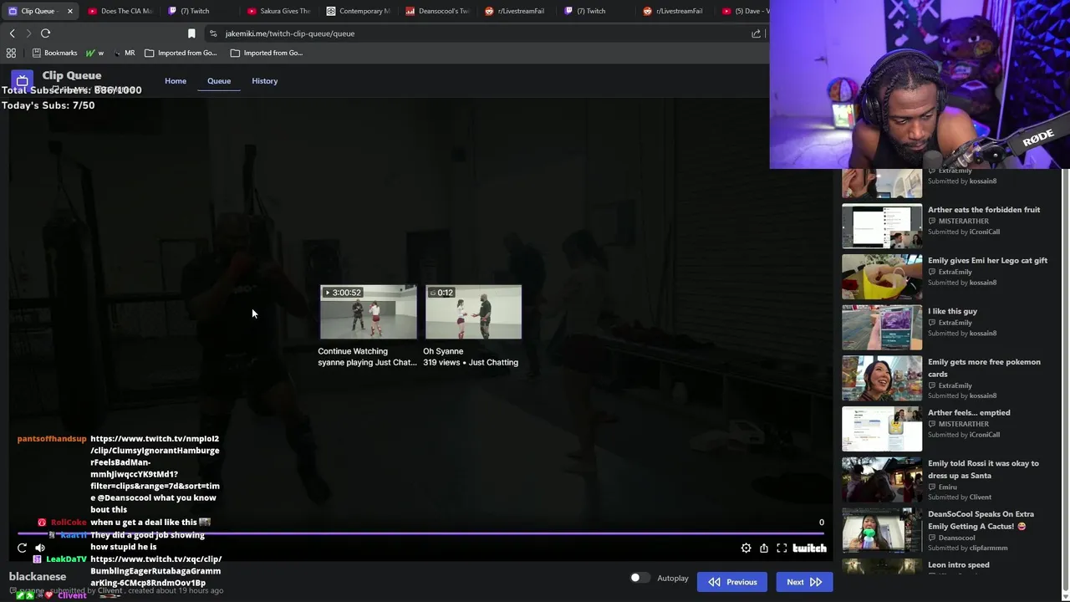Open thumbnail for Emily gives Emi Lego cat gift
Screen dimensions: 1070x602
[x=882, y=277]
